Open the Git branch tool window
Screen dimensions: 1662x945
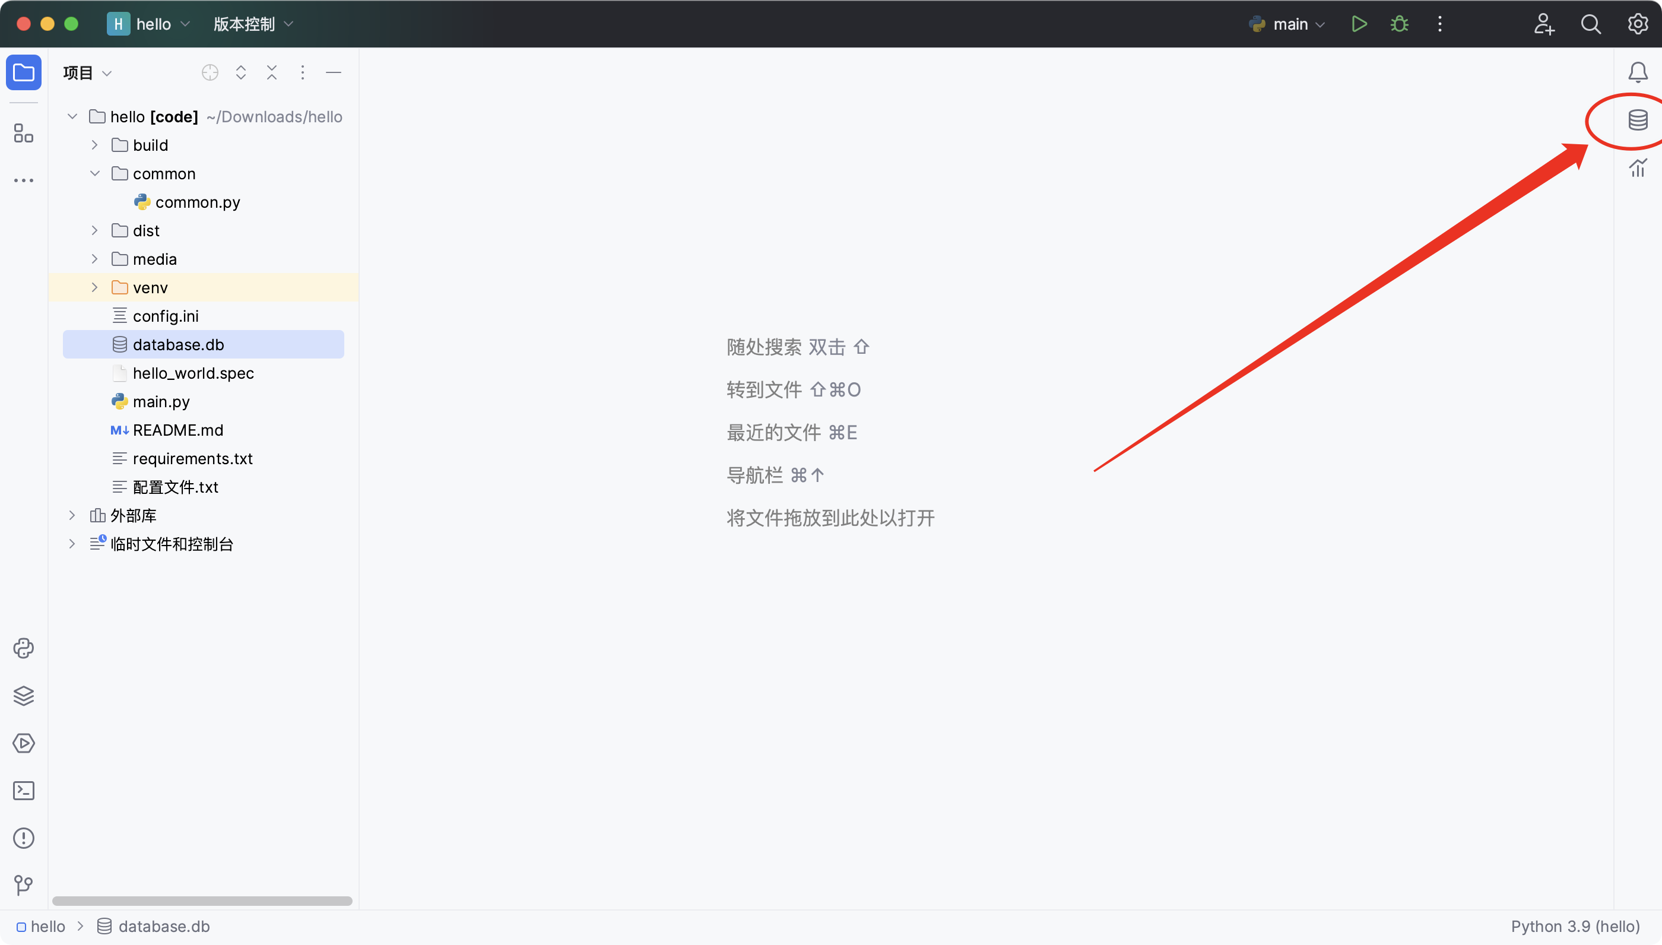(x=23, y=884)
